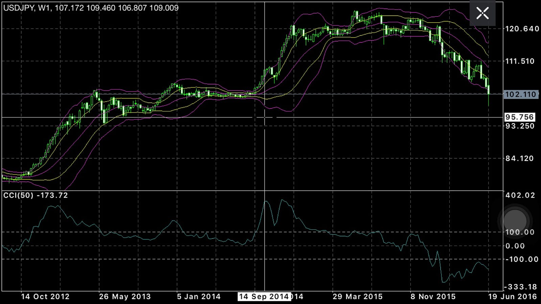Click the current price label 102.110
This screenshot has width=541, height=304.
[x=521, y=94]
